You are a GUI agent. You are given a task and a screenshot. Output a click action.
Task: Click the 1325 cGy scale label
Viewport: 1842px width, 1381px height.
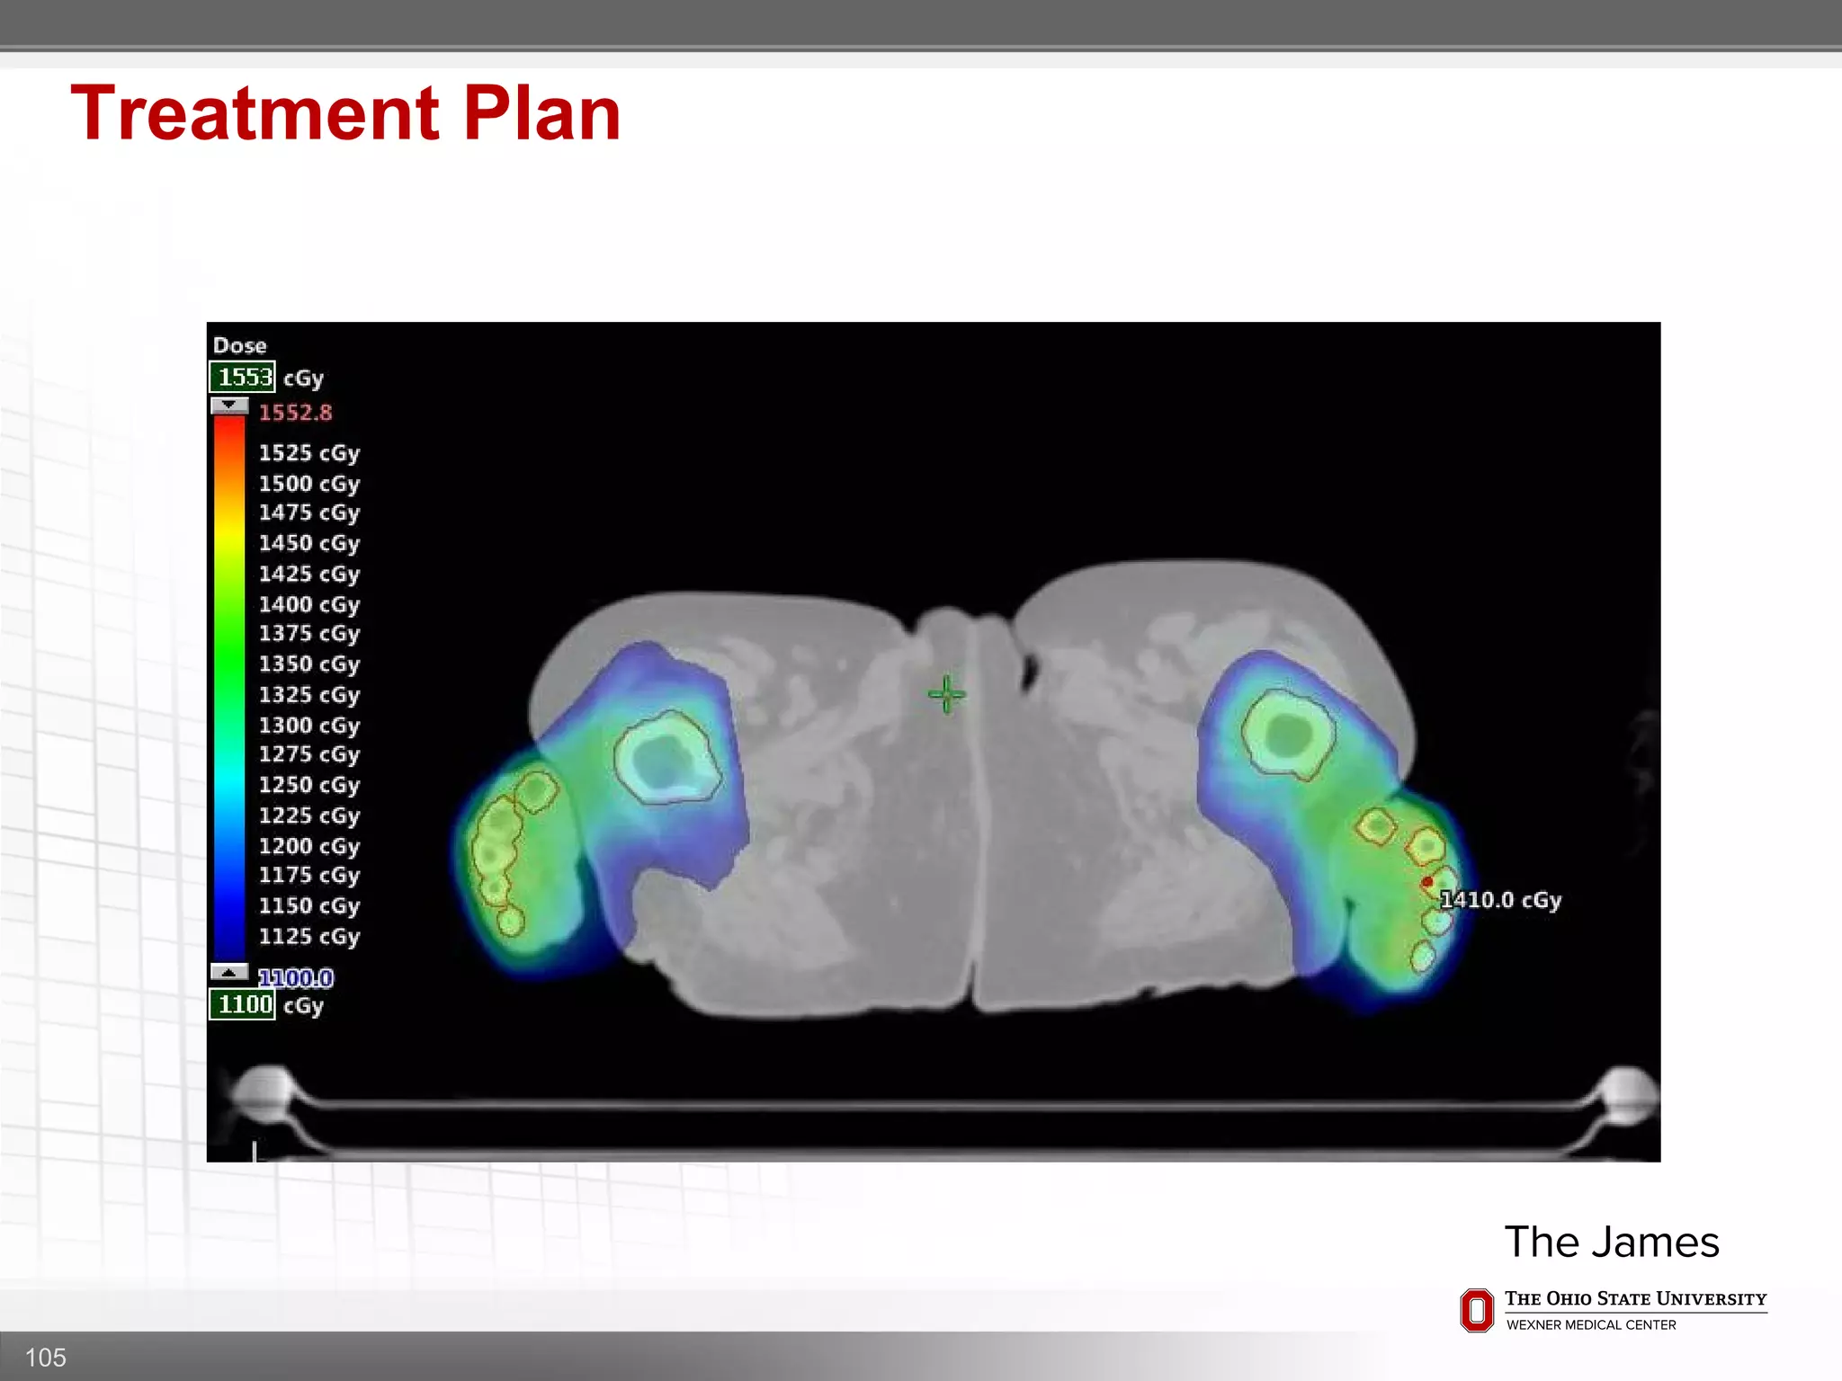point(309,695)
